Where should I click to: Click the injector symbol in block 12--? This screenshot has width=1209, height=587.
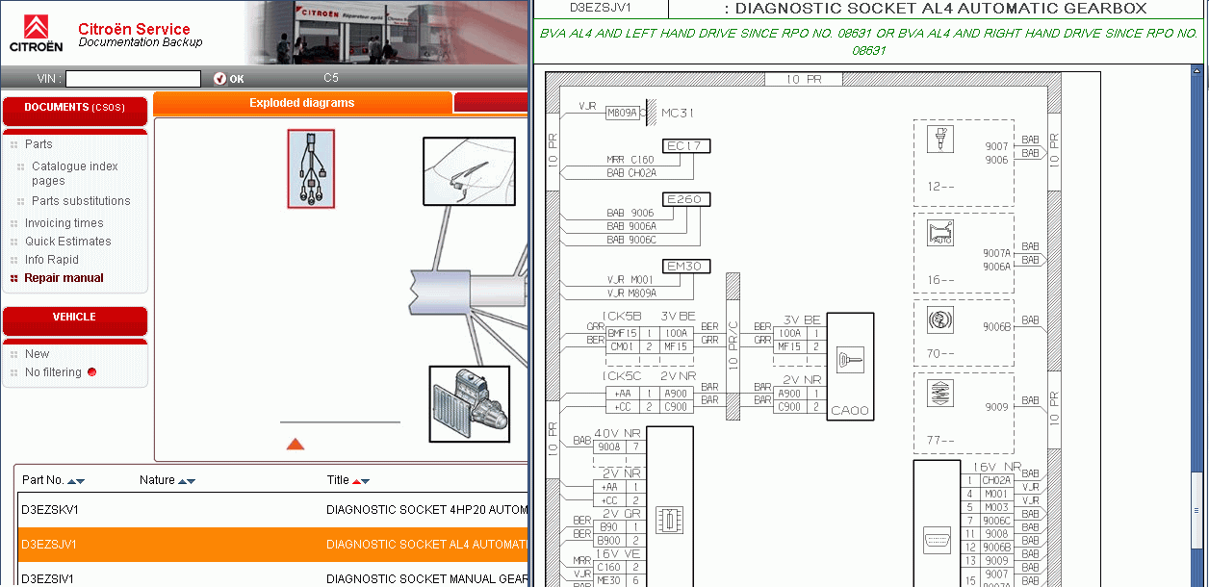(x=940, y=140)
